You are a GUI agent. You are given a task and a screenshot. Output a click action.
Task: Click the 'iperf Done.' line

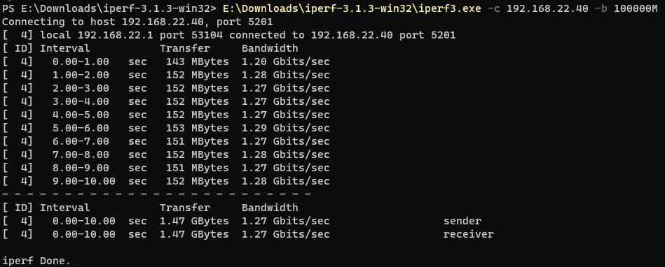tap(36, 261)
